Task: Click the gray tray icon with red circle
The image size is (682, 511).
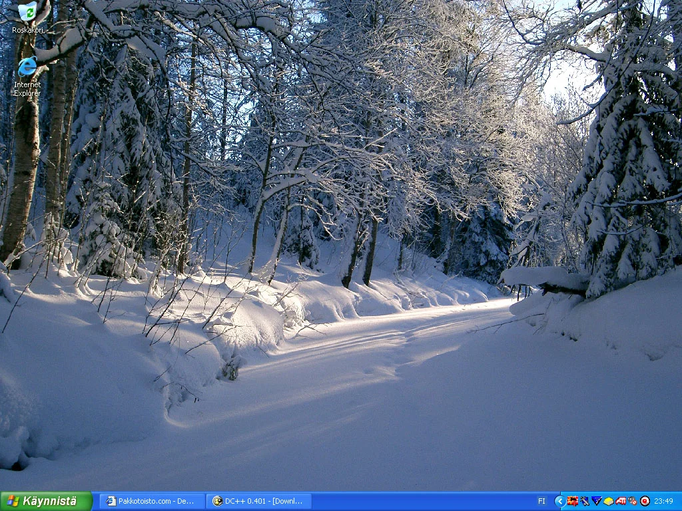Action: point(633,501)
